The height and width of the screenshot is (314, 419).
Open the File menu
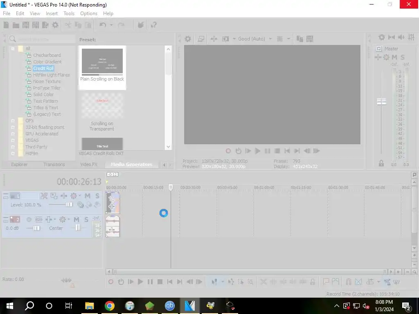click(7, 13)
